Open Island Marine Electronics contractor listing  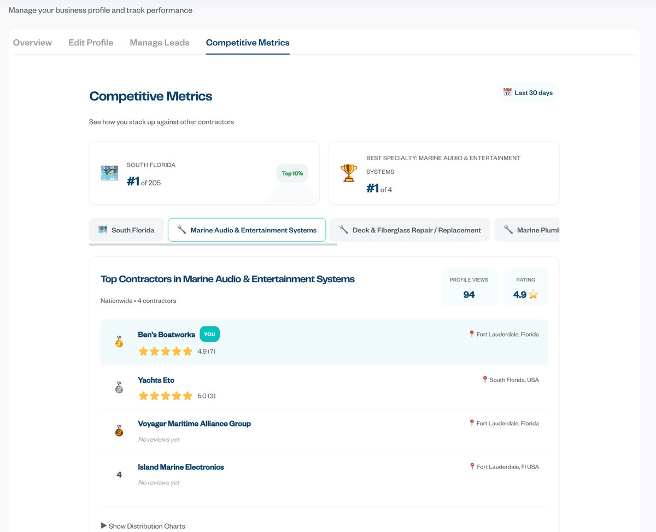tap(181, 467)
